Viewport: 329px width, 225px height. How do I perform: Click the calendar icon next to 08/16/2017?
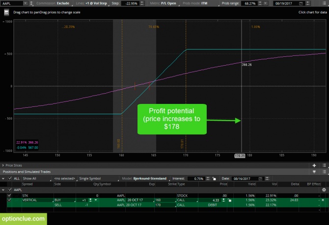point(260,179)
